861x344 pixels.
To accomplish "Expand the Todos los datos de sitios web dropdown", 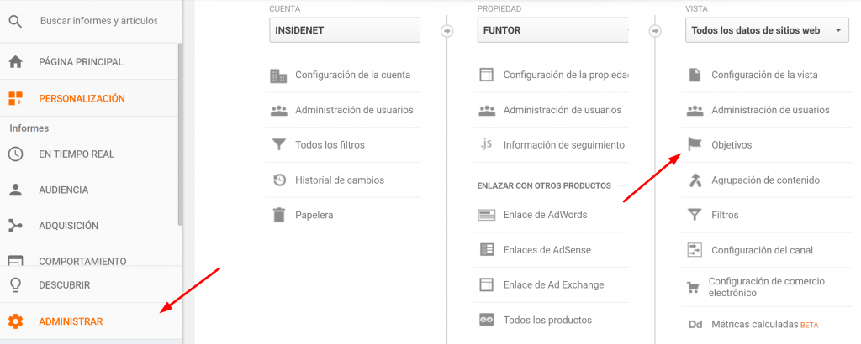I will [765, 30].
